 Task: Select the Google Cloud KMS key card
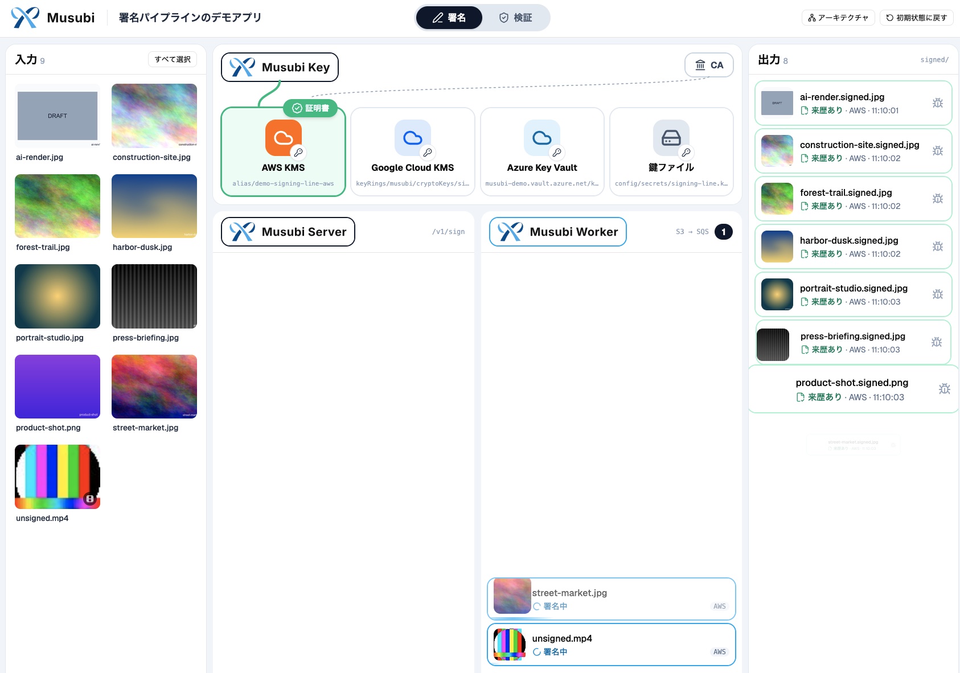click(x=413, y=151)
